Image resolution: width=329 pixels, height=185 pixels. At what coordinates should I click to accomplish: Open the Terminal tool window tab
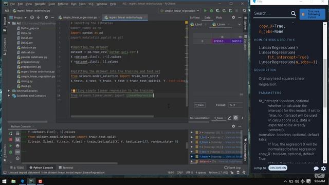(66, 168)
